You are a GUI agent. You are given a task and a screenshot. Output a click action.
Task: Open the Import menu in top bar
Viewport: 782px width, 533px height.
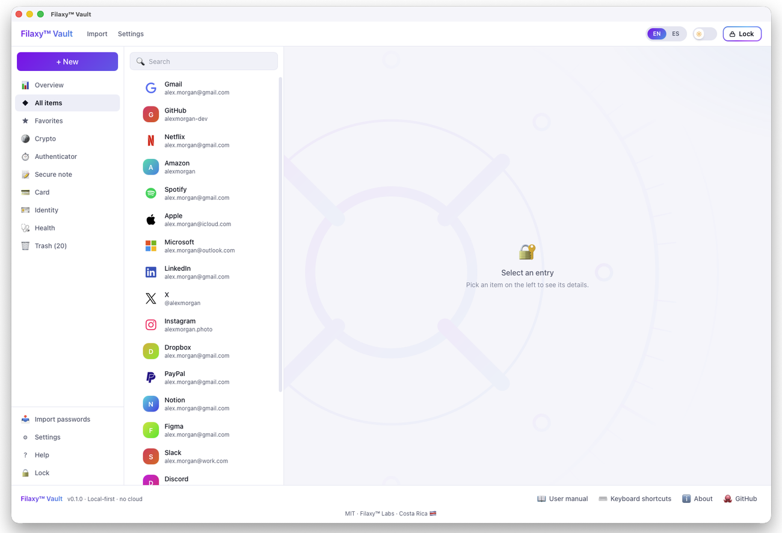(97, 34)
